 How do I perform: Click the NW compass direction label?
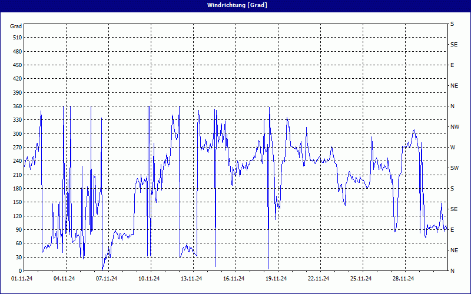pos(455,127)
